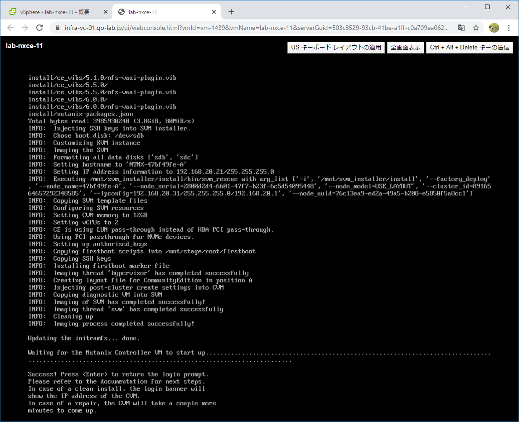This screenshot has width=519, height=422.
Task: Focus the address bar URL field
Action: [257, 28]
